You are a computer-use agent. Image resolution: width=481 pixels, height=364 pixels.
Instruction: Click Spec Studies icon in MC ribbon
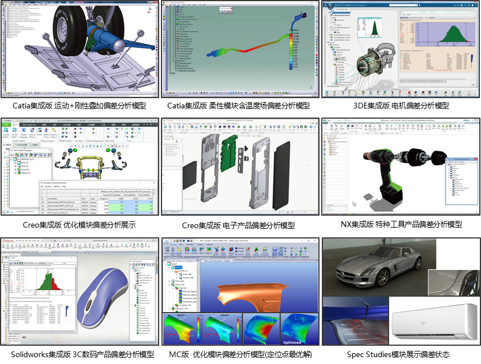point(248,251)
